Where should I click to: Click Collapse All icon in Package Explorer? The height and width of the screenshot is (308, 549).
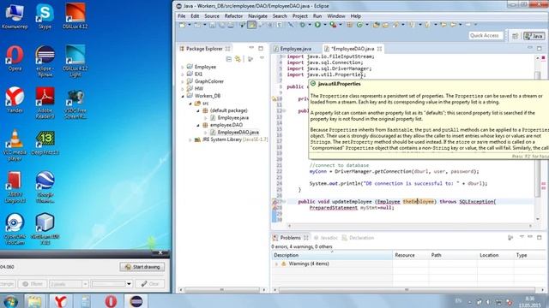tap(229, 59)
